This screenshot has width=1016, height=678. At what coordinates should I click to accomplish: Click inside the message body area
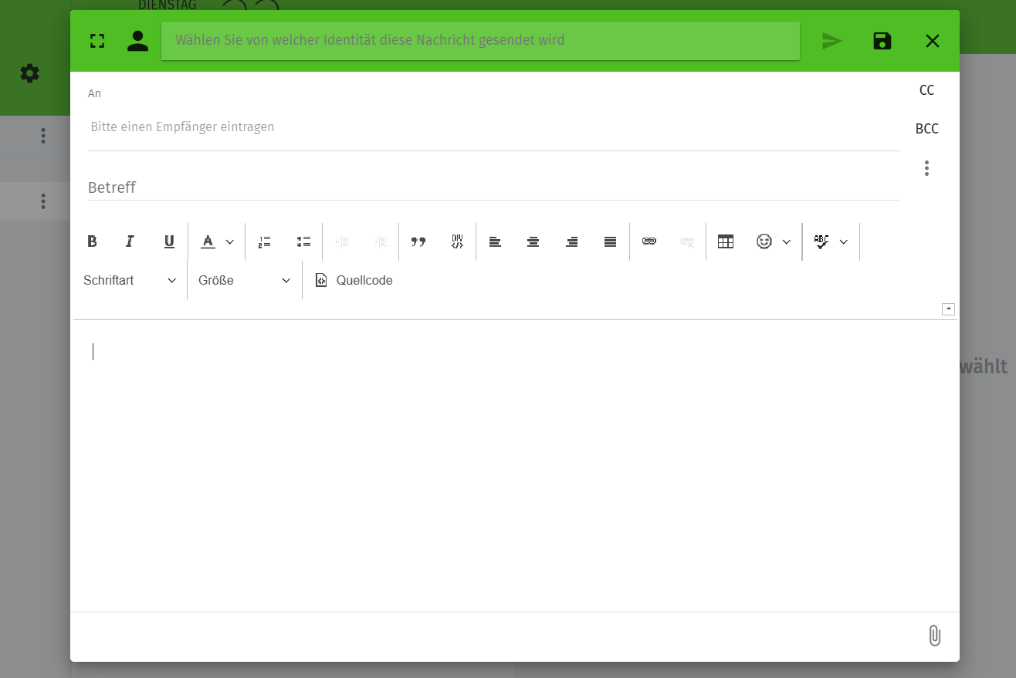[x=515, y=466]
